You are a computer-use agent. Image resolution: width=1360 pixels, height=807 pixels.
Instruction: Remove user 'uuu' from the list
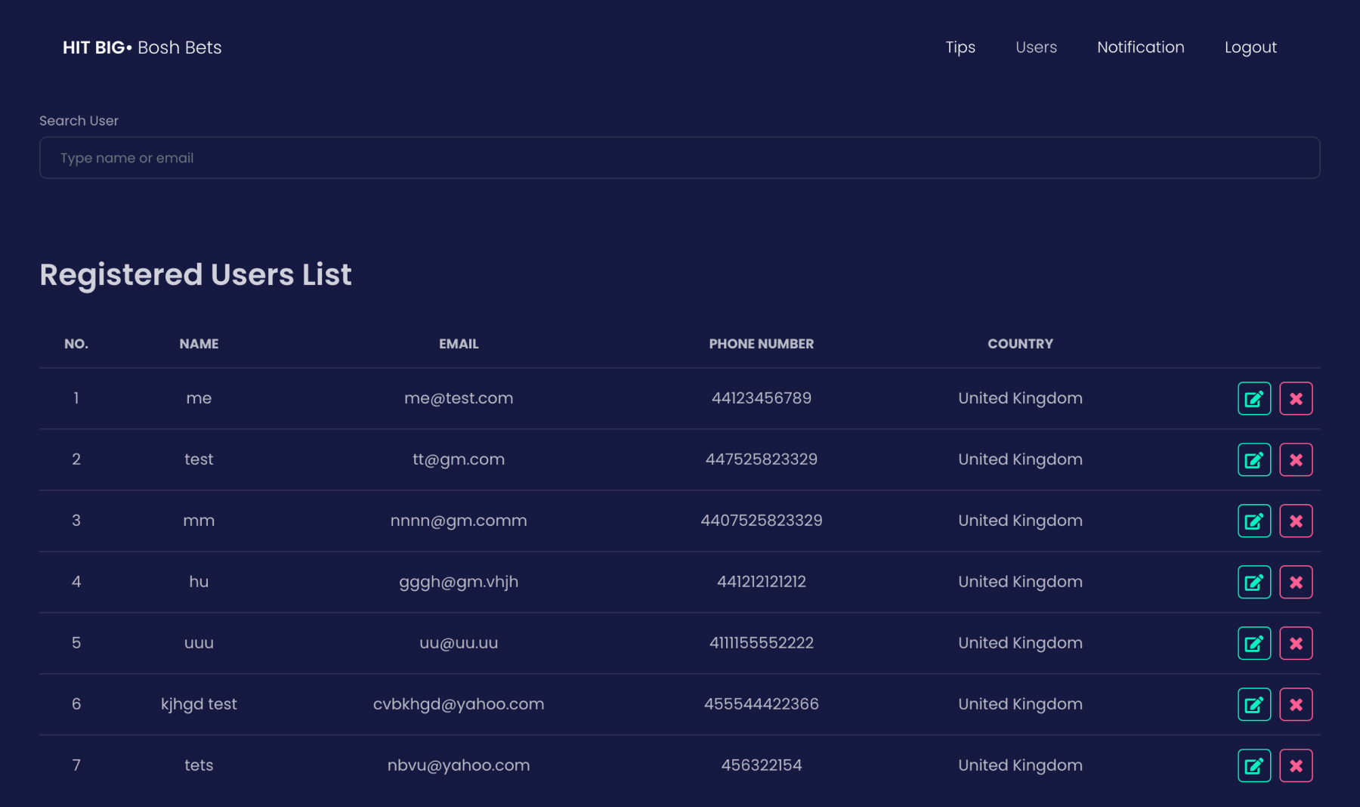click(x=1296, y=644)
